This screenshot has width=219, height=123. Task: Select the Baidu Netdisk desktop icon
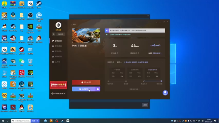[x=4, y=85]
